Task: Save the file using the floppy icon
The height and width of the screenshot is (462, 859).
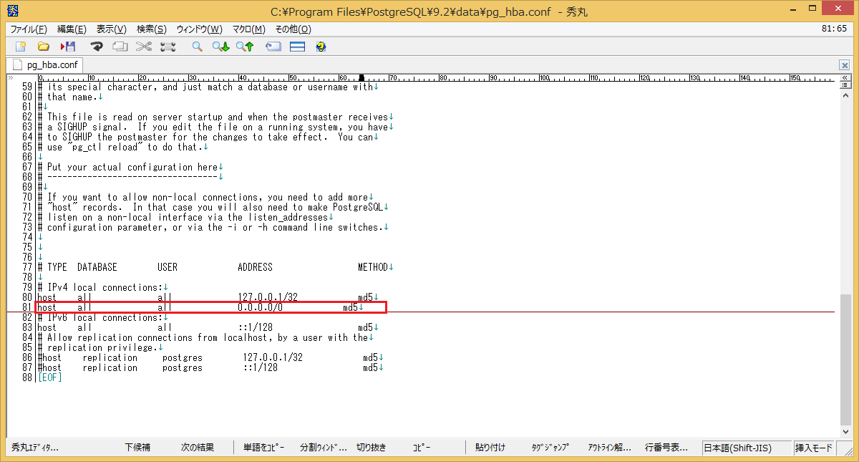Action: click(68, 47)
